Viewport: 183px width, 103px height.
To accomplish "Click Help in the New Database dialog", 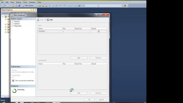I will pos(50,20).
